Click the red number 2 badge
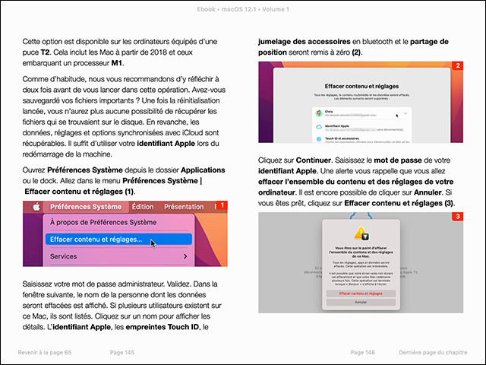 457,67
